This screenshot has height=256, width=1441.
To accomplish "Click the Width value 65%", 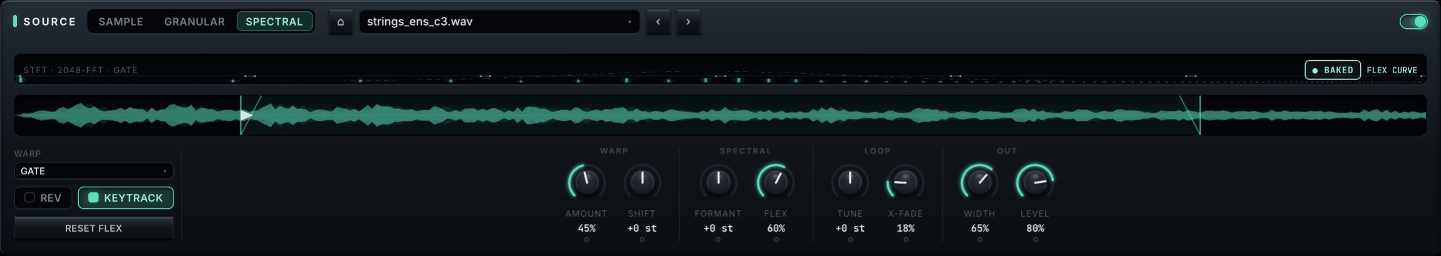I will click(980, 228).
